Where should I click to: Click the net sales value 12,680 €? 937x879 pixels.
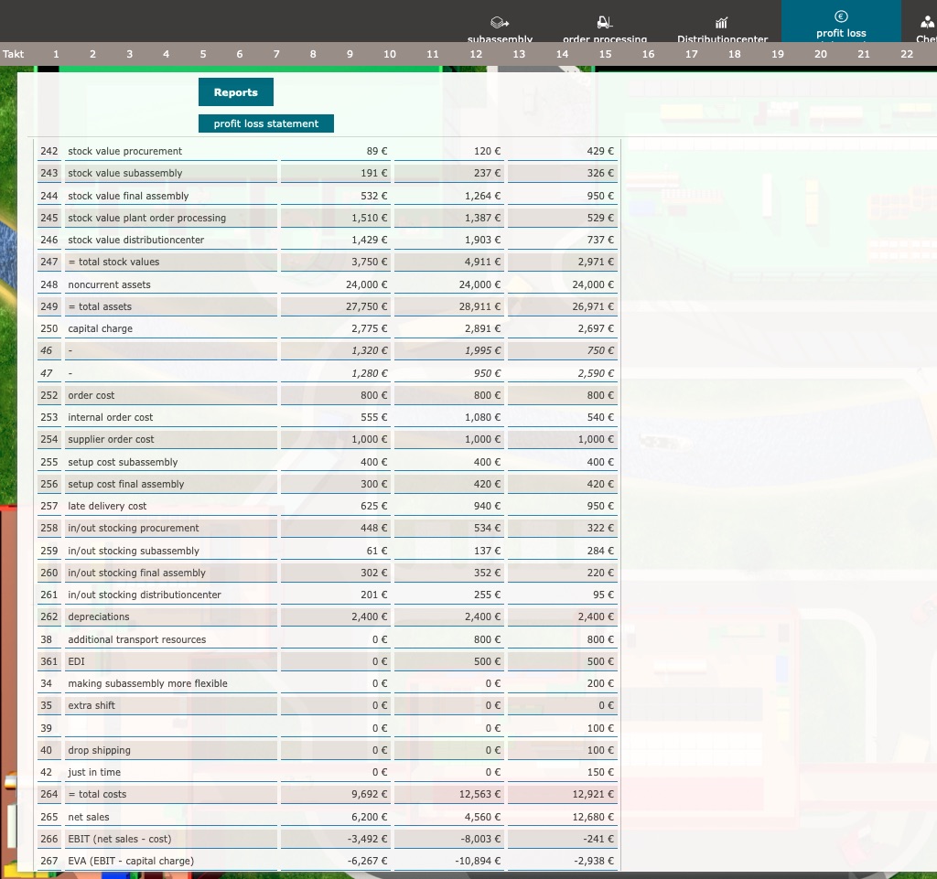pos(595,817)
